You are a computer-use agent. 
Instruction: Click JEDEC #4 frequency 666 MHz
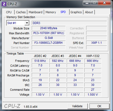(75, 61)
